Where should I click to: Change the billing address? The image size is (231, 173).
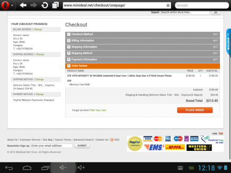[x=38, y=30]
